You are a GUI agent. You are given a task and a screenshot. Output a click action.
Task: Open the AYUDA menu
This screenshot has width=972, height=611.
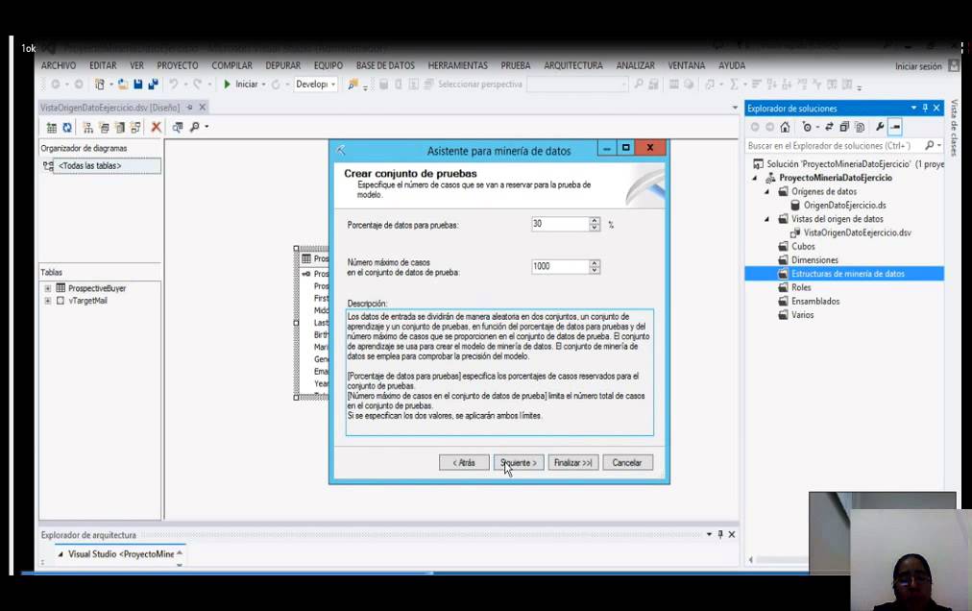(732, 65)
